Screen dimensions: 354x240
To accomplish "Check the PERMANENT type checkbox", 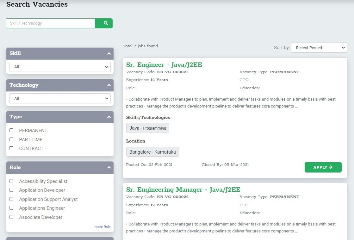I will click(x=11, y=130).
